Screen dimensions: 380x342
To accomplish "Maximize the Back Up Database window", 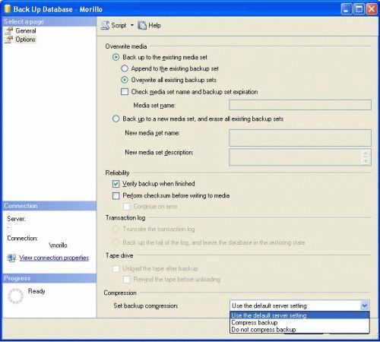I will (x=359, y=9).
